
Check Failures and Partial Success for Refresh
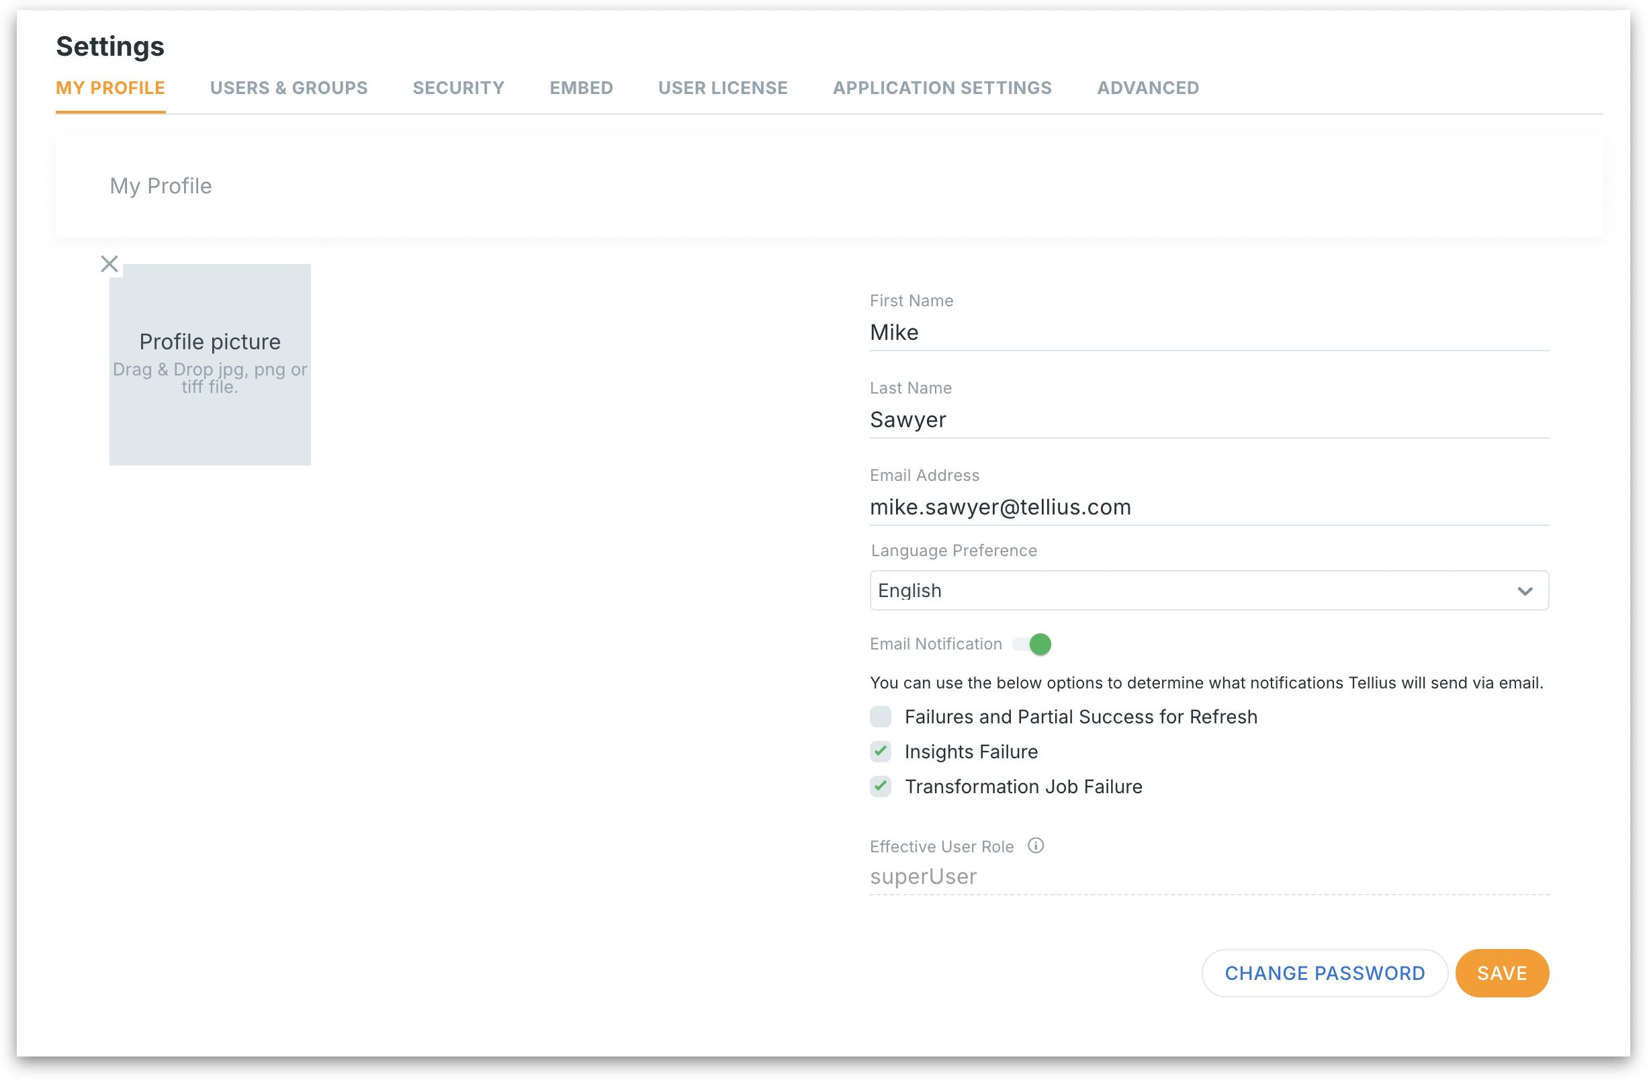pyautogui.click(x=880, y=717)
